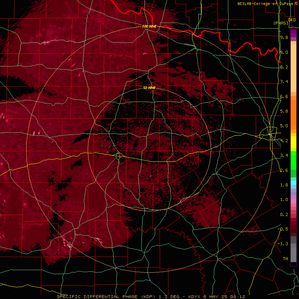Click the 3.4 value on the scale

pyautogui.click(x=284, y=155)
